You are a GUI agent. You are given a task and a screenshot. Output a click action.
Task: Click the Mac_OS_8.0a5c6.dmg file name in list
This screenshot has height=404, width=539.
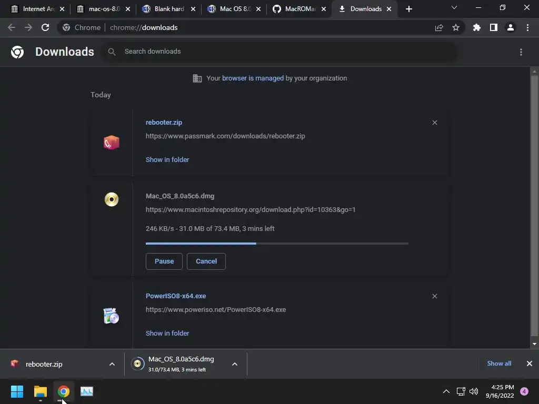coord(180,196)
